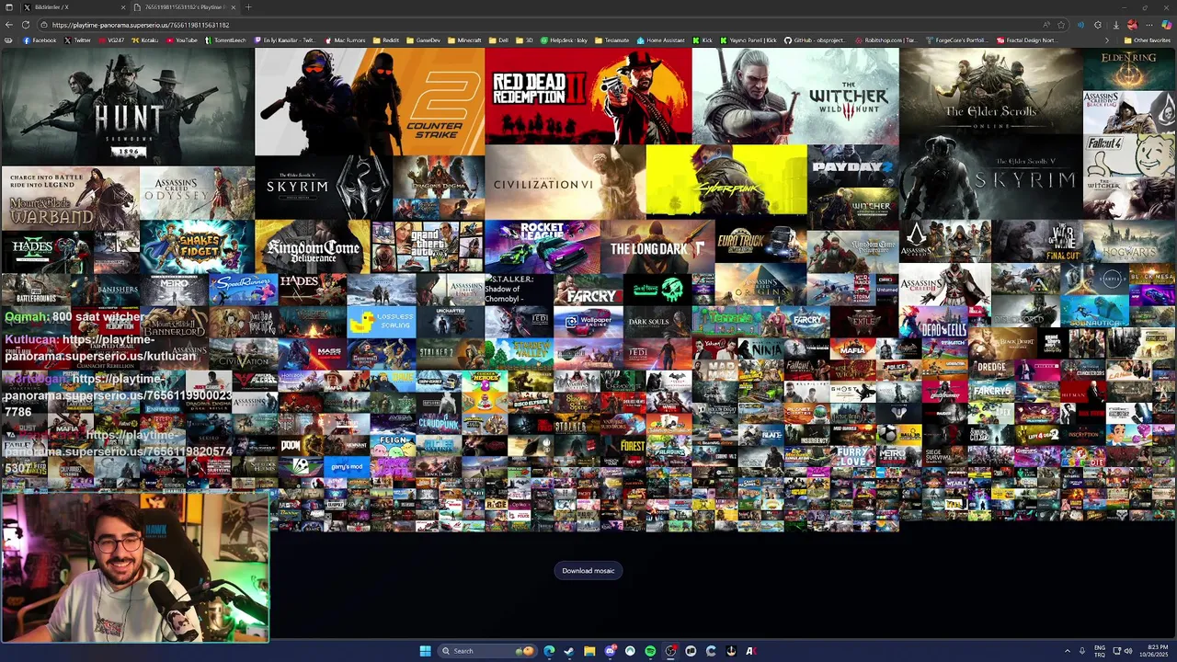Image resolution: width=1177 pixels, height=662 pixels.
Task: Expand the Reddit bookmarks folder
Action: click(x=385, y=40)
